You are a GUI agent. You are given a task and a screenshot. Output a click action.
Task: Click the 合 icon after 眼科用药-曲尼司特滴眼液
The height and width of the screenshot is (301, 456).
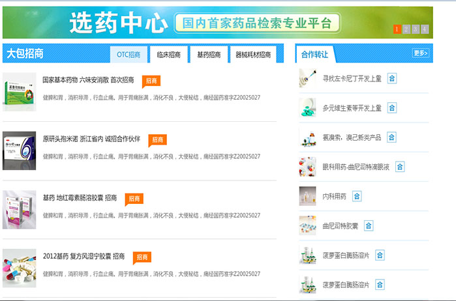[x=400, y=167]
